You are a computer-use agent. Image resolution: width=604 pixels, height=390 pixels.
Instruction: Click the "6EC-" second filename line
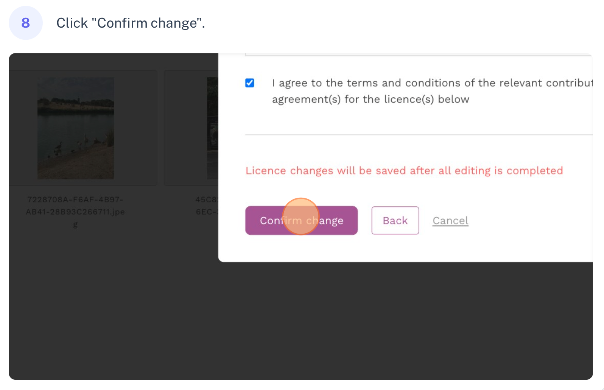pyautogui.click(x=207, y=212)
